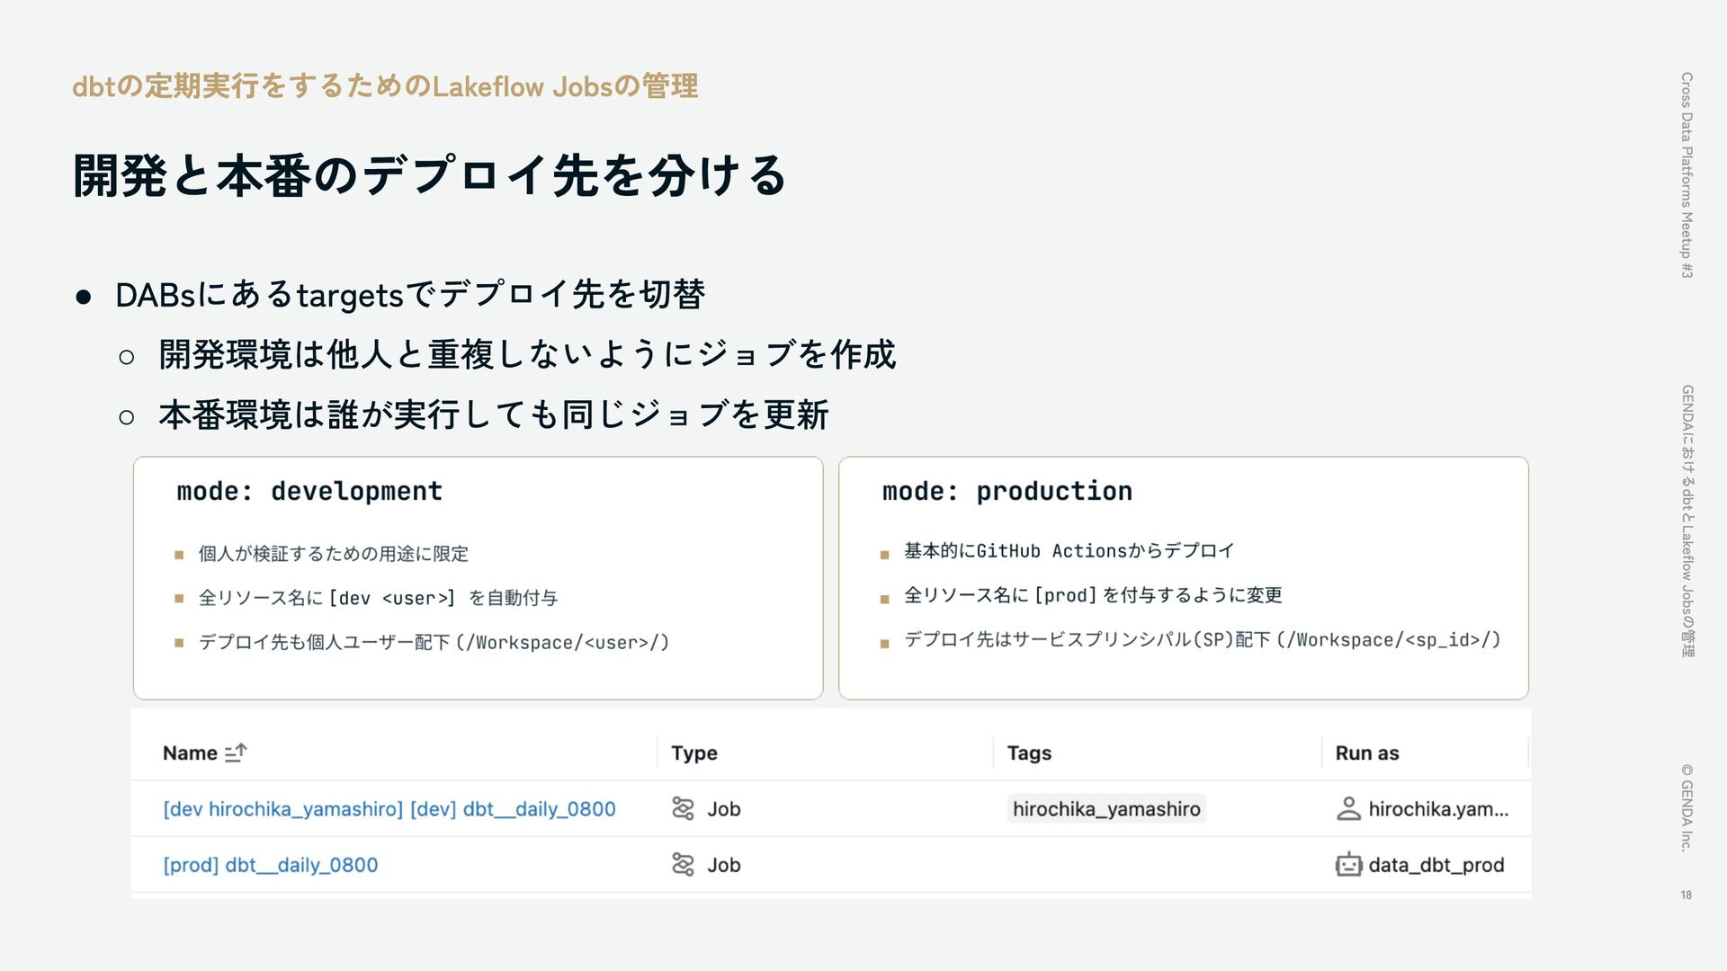Select the hirochika.yam... run-as user

[x=1438, y=809]
